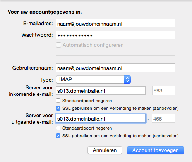Click the outgoing e-mail server address field
192x162 pixels.
pos(101,118)
